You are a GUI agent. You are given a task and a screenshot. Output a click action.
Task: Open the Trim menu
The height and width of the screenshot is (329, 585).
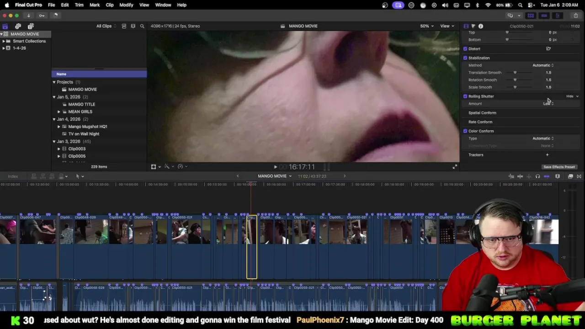click(79, 5)
